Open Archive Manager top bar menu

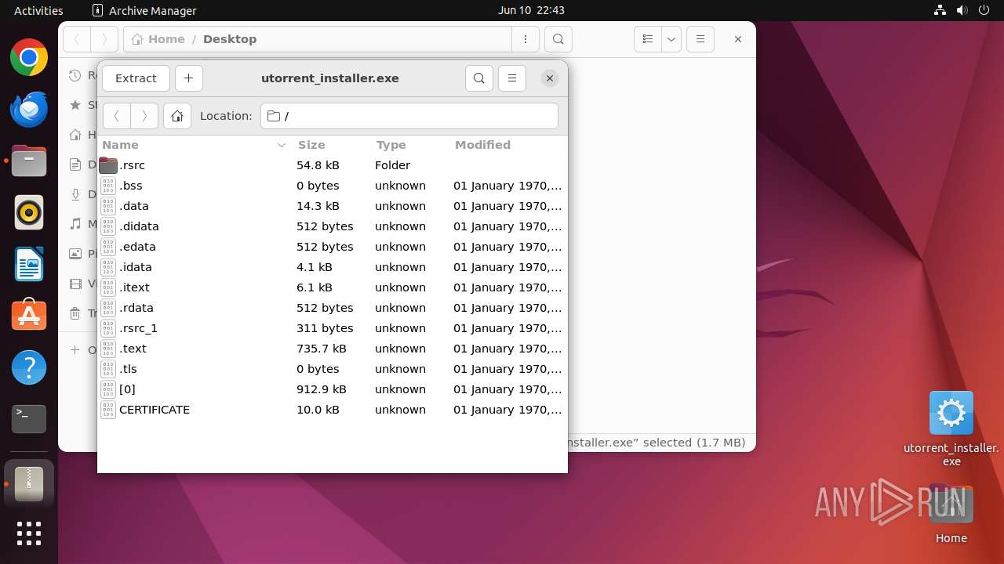144,10
